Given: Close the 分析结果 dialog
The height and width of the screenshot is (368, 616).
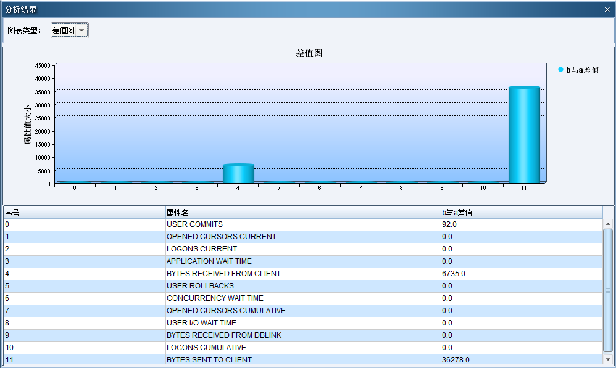Looking at the screenshot, I should click(x=607, y=9).
